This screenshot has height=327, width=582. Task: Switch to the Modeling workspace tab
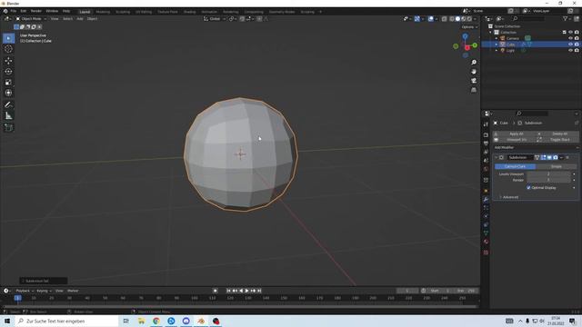[103, 12]
